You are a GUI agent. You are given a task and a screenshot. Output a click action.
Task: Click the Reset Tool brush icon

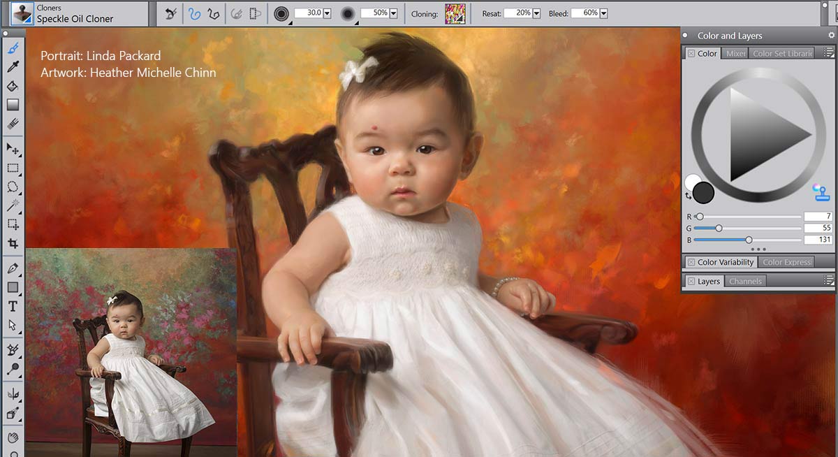(170, 13)
